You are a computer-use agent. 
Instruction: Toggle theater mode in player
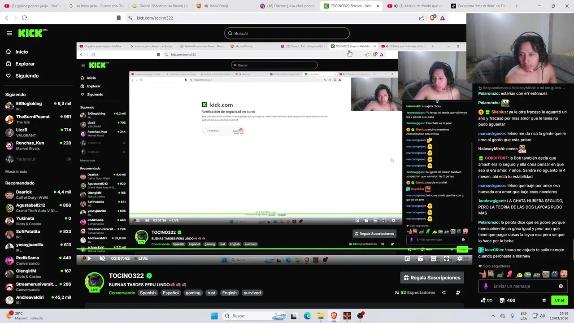433,258
